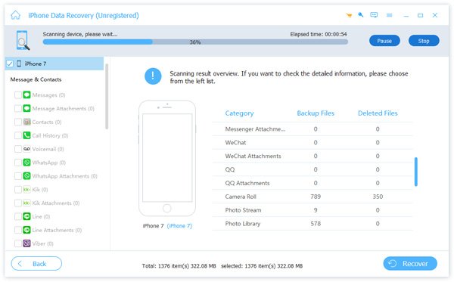Screen dimensions: 454x282
Task: Click the Line icon
Action: pos(27,216)
